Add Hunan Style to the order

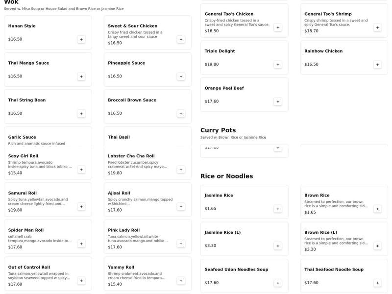(x=81, y=38)
